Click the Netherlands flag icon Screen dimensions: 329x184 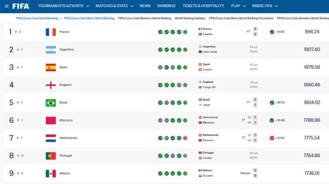(51, 138)
